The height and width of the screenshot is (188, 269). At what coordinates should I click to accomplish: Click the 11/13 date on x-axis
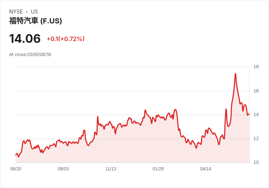tap(111, 169)
